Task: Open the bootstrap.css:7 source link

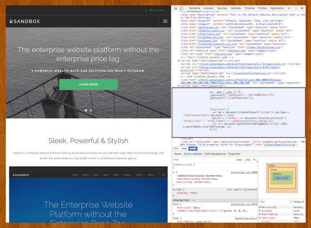Action: click(246, 218)
